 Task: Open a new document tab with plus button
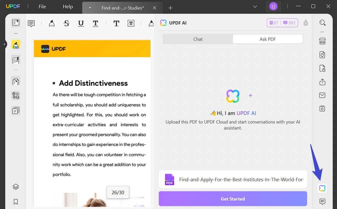click(x=170, y=8)
